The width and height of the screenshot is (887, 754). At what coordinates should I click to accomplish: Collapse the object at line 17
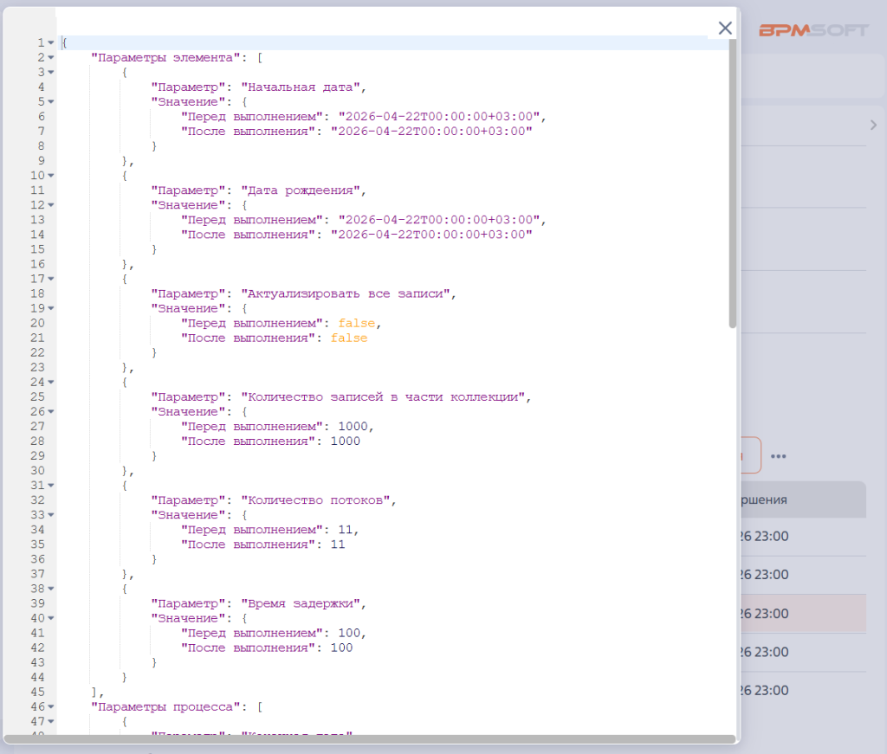click(x=51, y=279)
